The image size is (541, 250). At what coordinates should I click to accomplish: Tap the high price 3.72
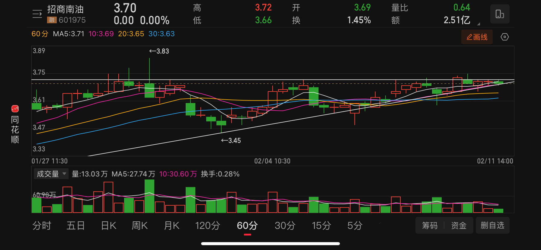[263, 8]
